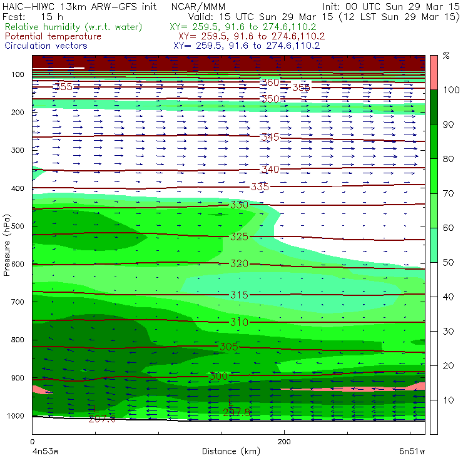Click the bright green 70–80% colorbar segment

coord(434,176)
